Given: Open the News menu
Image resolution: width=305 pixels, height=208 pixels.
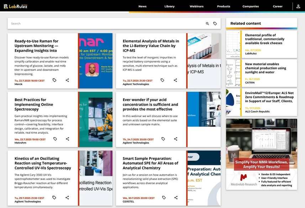Looking at the screenshot, I should pyautogui.click(x=142, y=6).
